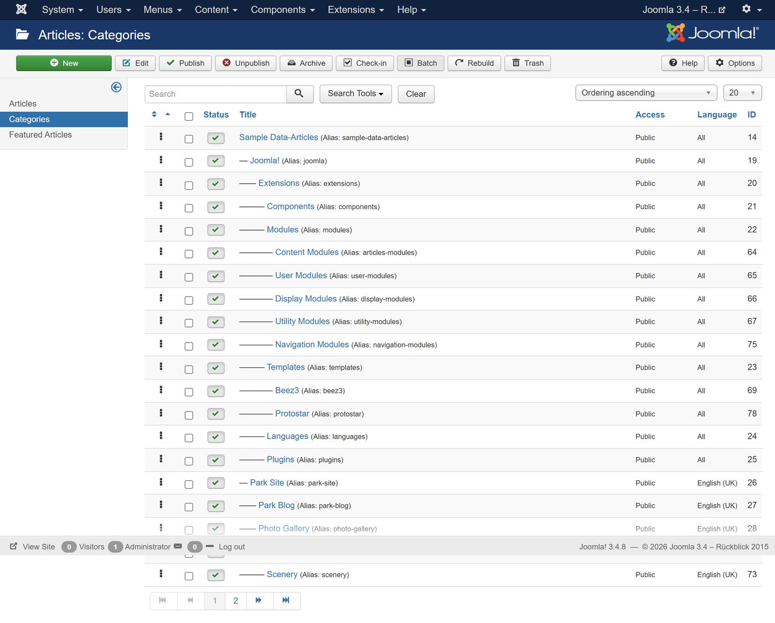Collapse the sidebar with the arrow icon
The height and width of the screenshot is (623, 775).
coord(116,87)
